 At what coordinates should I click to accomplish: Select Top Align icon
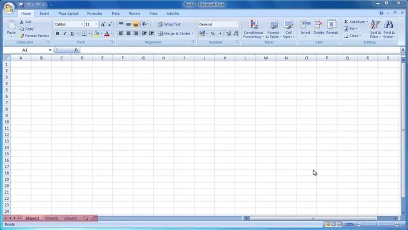click(121, 24)
